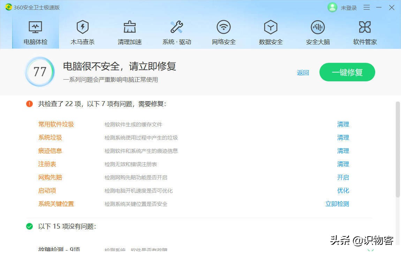Screen dimensions: 401x253
Task: Open 清理加速 (Cleanup Boost)
Action: coord(129,31)
